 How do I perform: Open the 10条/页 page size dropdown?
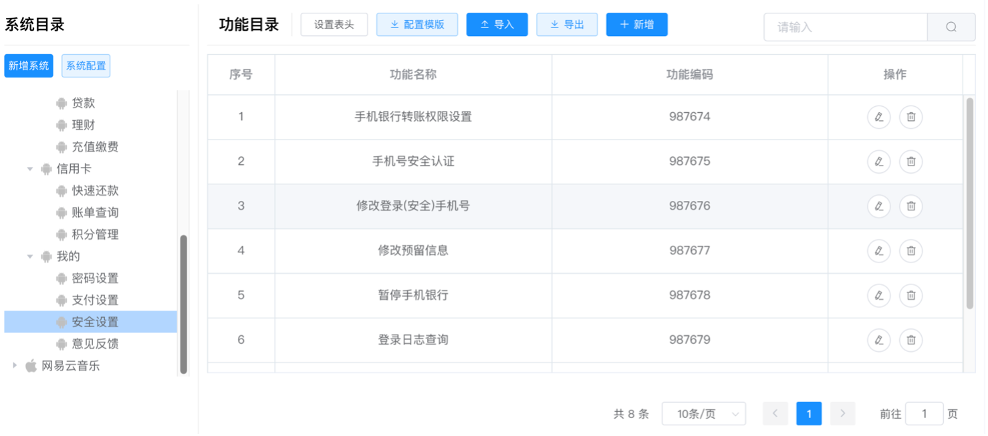tap(703, 414)
